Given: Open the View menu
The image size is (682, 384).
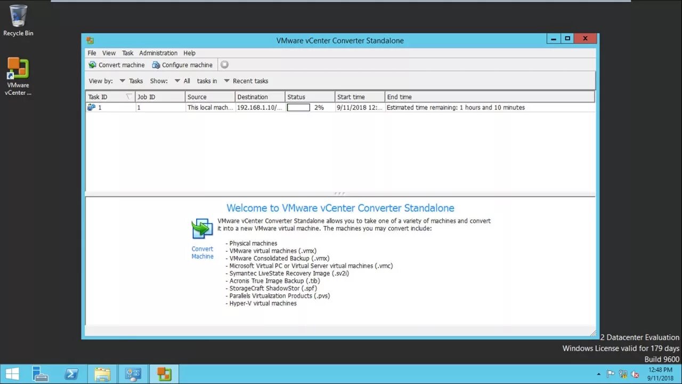Looking at the screenshot, I should click(109, 53).
